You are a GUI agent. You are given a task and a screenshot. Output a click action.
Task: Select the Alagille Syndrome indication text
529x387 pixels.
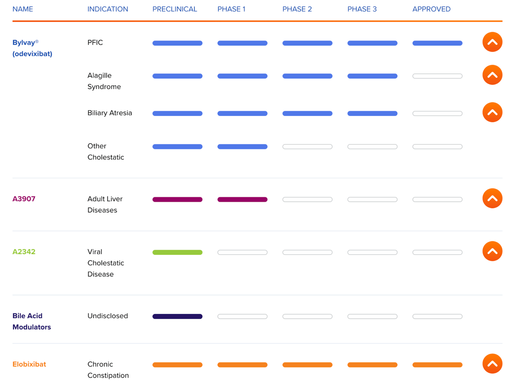click(x=104, y=81)
